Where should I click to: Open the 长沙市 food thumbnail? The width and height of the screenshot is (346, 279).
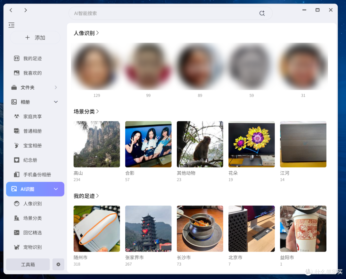pyautogui.click(x=200, y=229)
